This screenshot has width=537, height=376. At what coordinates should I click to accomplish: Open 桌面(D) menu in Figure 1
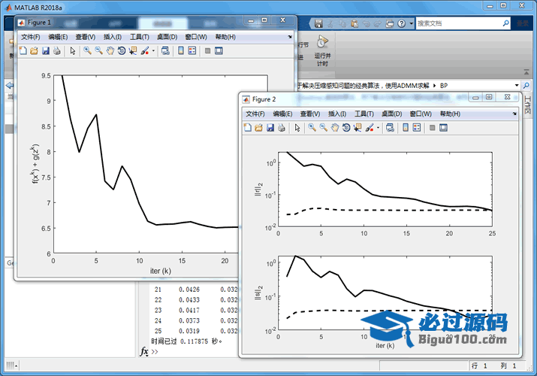[x=167, y=37]
